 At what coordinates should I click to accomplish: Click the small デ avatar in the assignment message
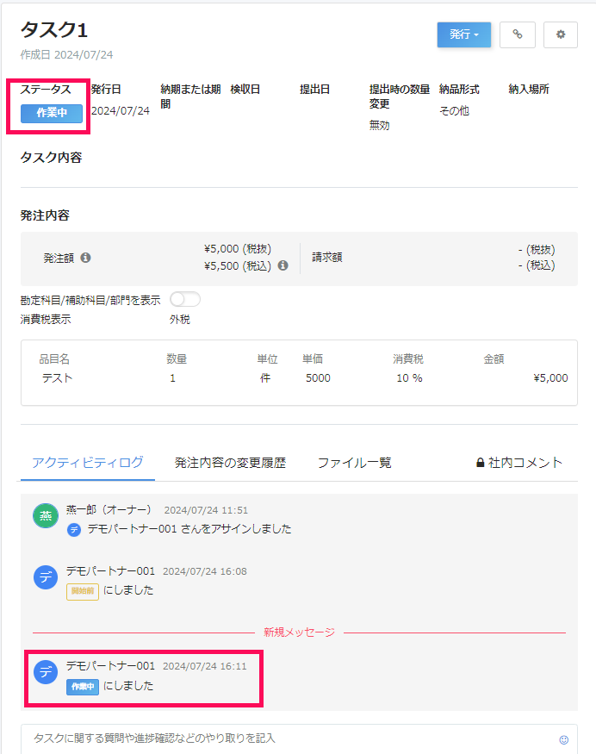[x=73, y=529]
